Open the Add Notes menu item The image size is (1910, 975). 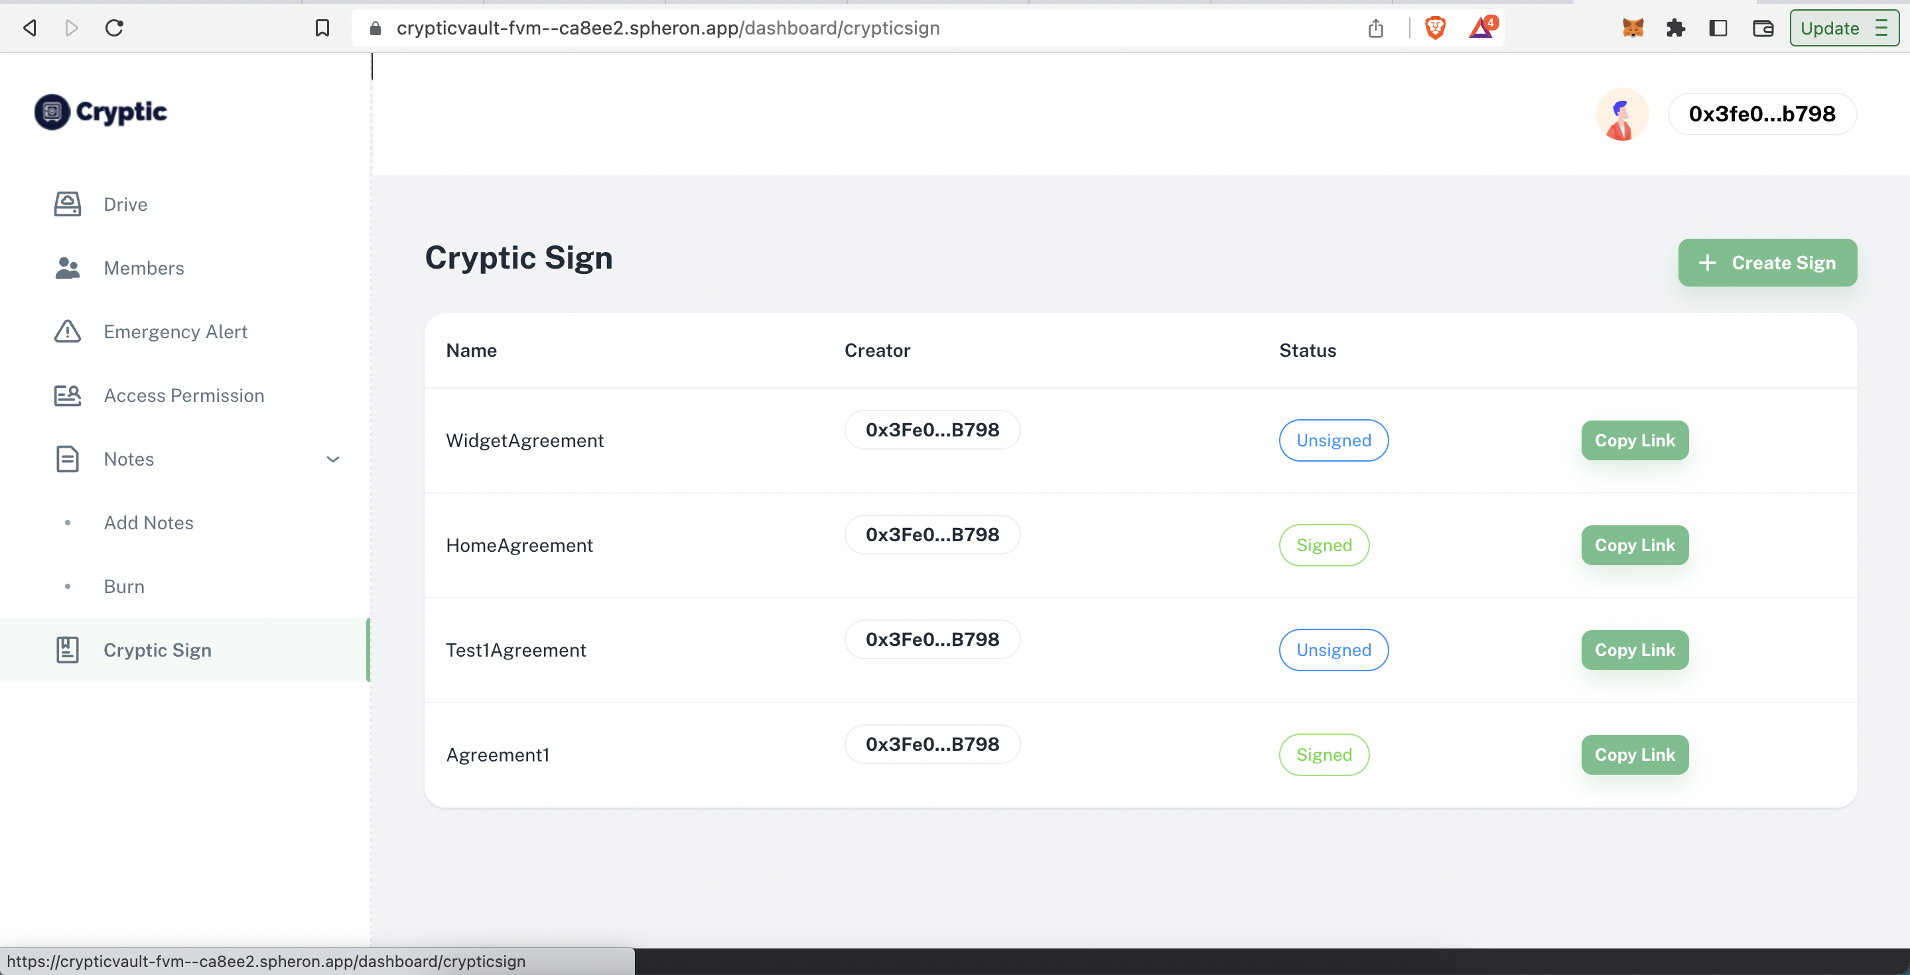pos(148,521)
